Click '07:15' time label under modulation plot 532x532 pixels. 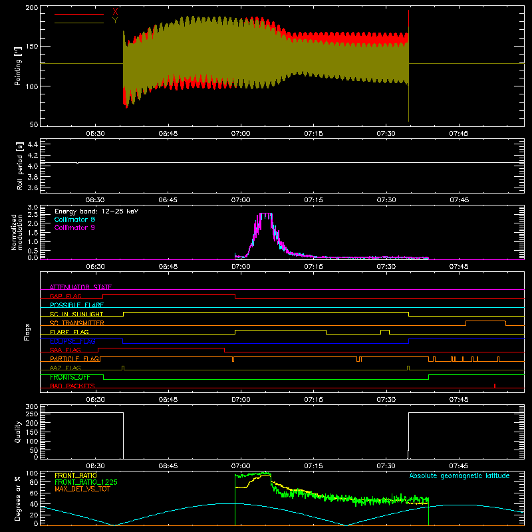tap(313, 267)
